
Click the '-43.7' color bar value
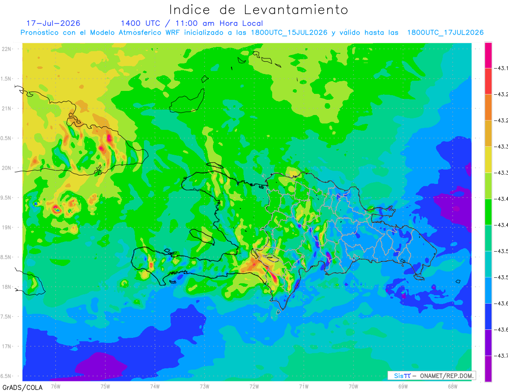point(501,356)
